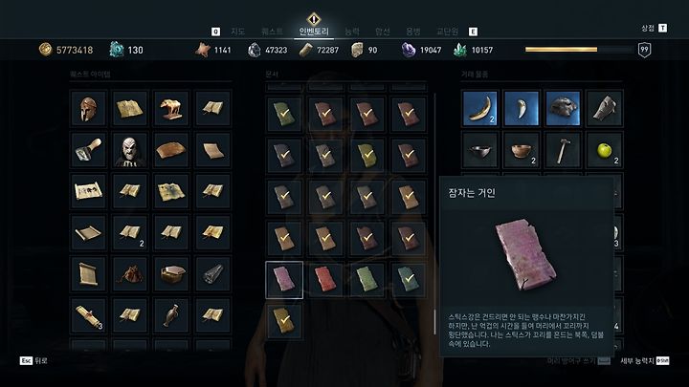
Task: Select the white claw trade item
Action: pyautogui.click(x=522, y=108)
